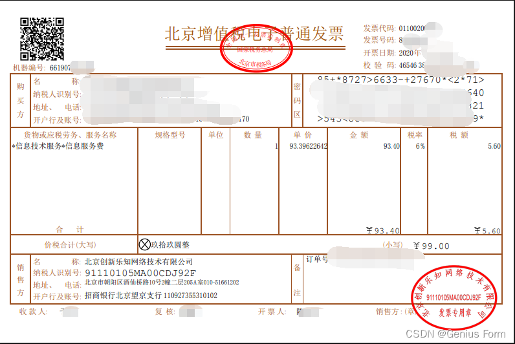Click the seller name 北京创新乐知网络技术有限公司

tap(138, 262)
